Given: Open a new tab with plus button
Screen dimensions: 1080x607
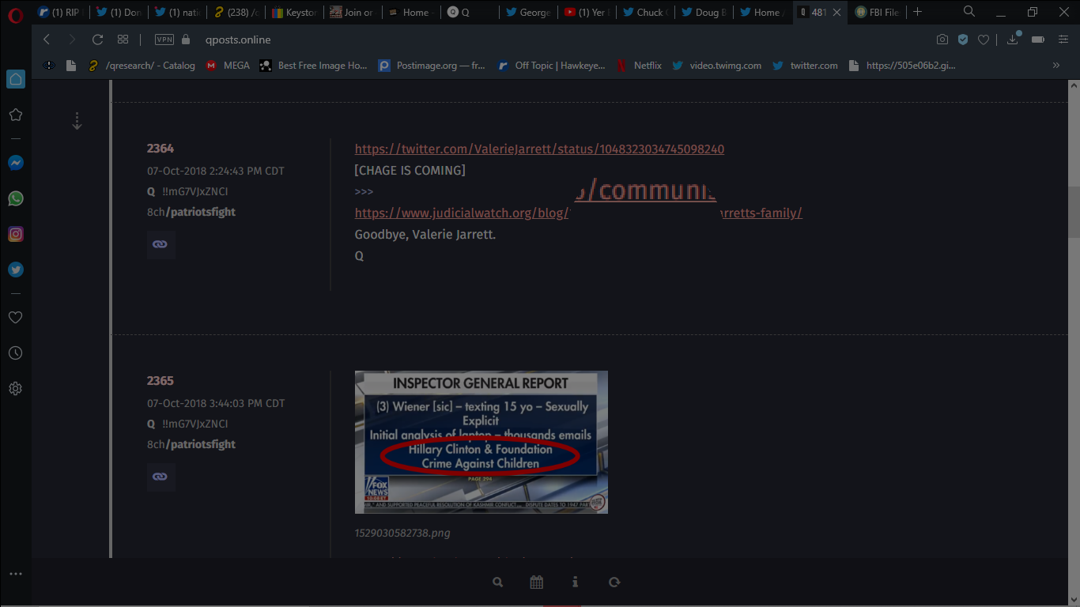Looking at the screenshot, I should [x=917, y=12].
